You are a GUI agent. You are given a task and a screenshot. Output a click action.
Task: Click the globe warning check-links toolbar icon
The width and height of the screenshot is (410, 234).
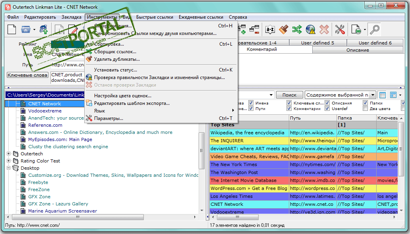click(x=311, y=29)
